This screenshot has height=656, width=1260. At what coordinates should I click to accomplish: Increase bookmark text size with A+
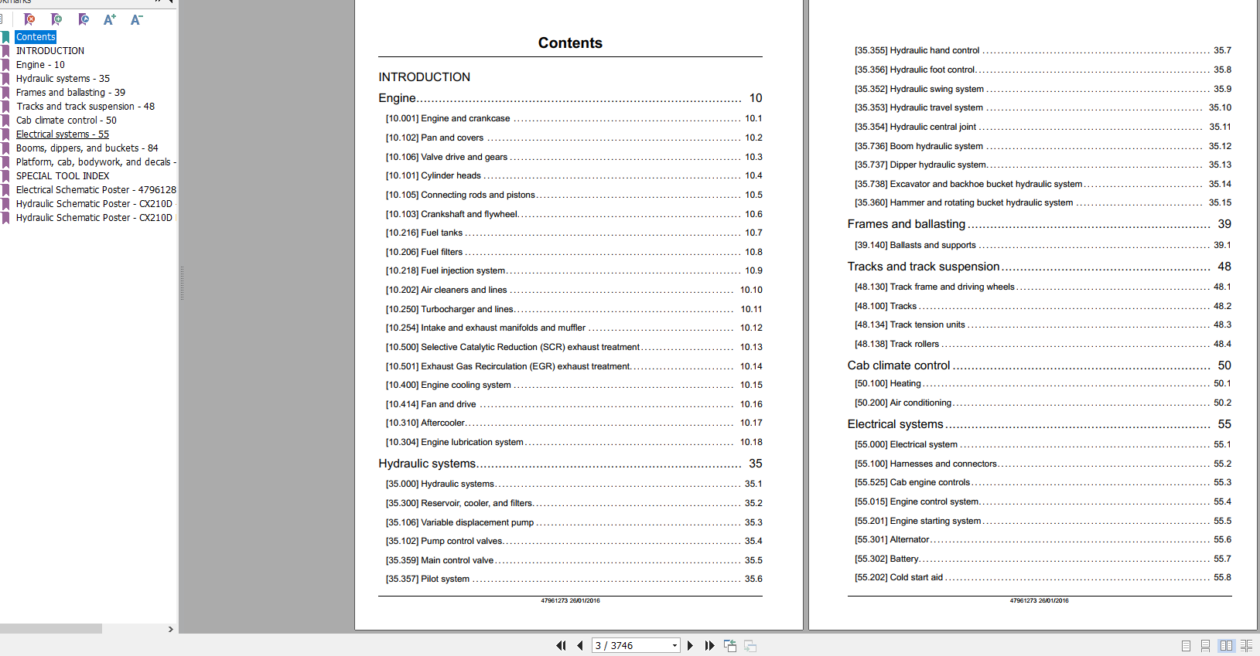click(109, 19)
